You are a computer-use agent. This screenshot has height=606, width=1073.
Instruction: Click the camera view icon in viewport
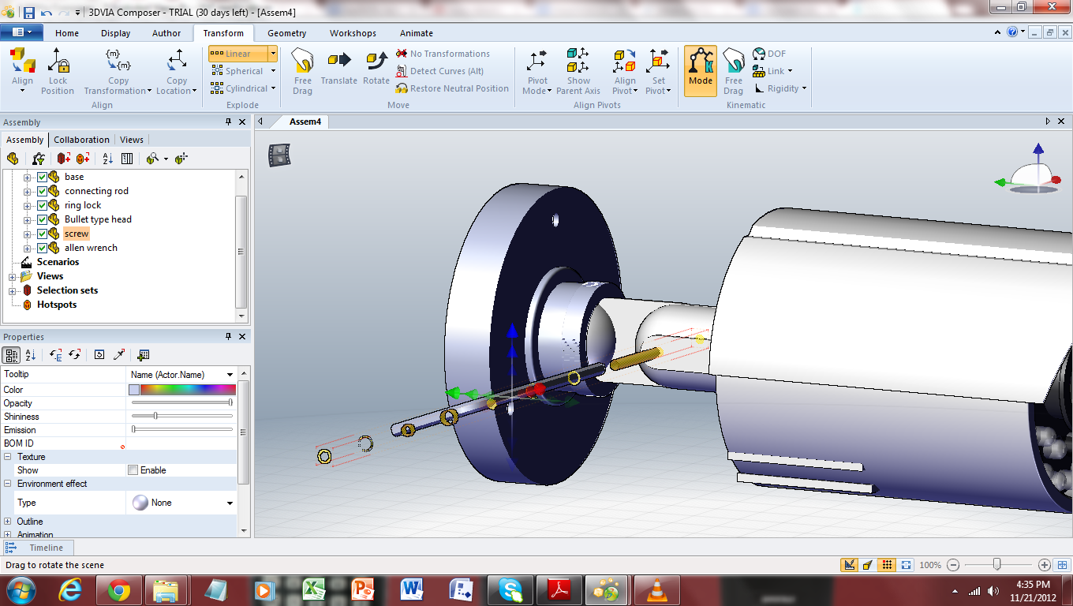[x=279, y=155]
